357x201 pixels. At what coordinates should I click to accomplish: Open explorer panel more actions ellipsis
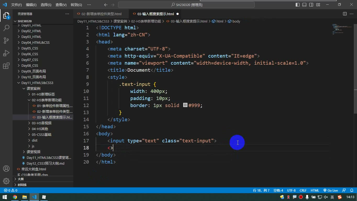(67, 14)
